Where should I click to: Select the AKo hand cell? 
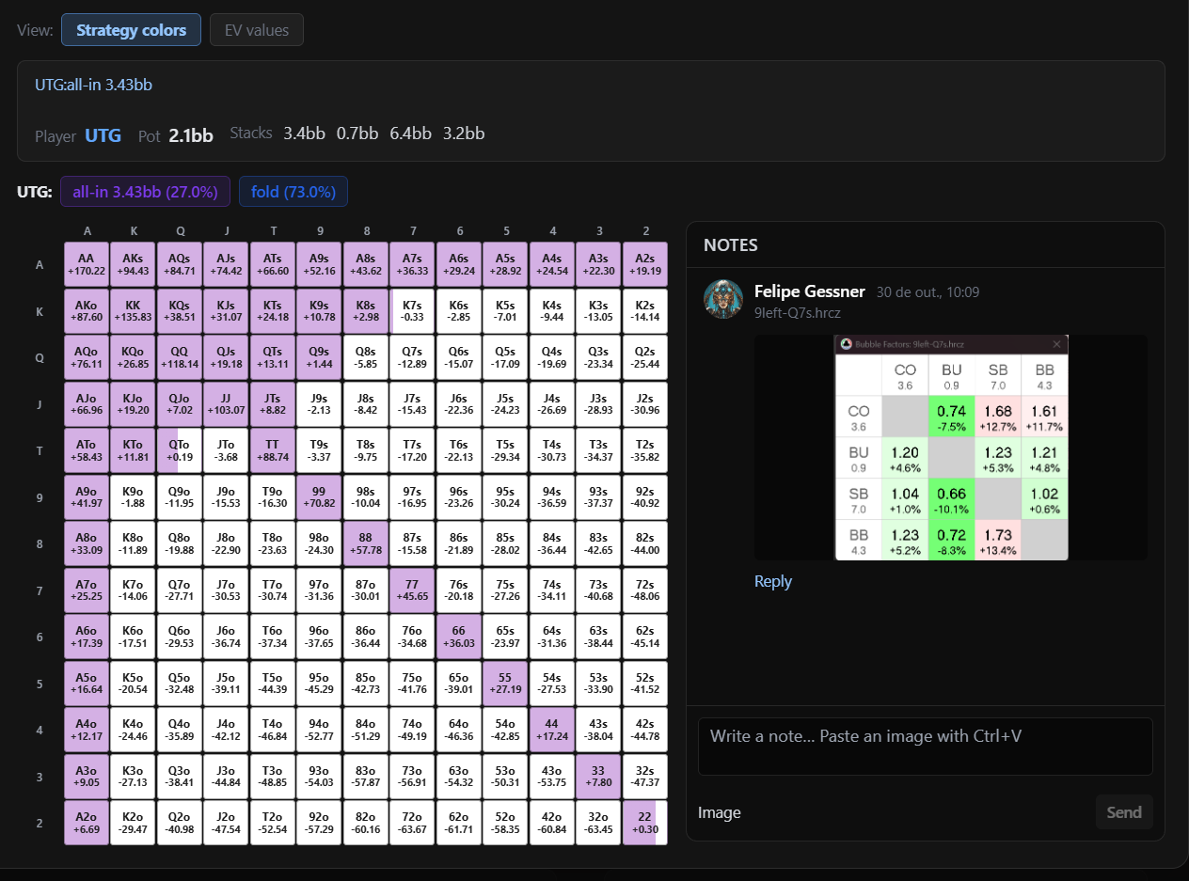87,311
